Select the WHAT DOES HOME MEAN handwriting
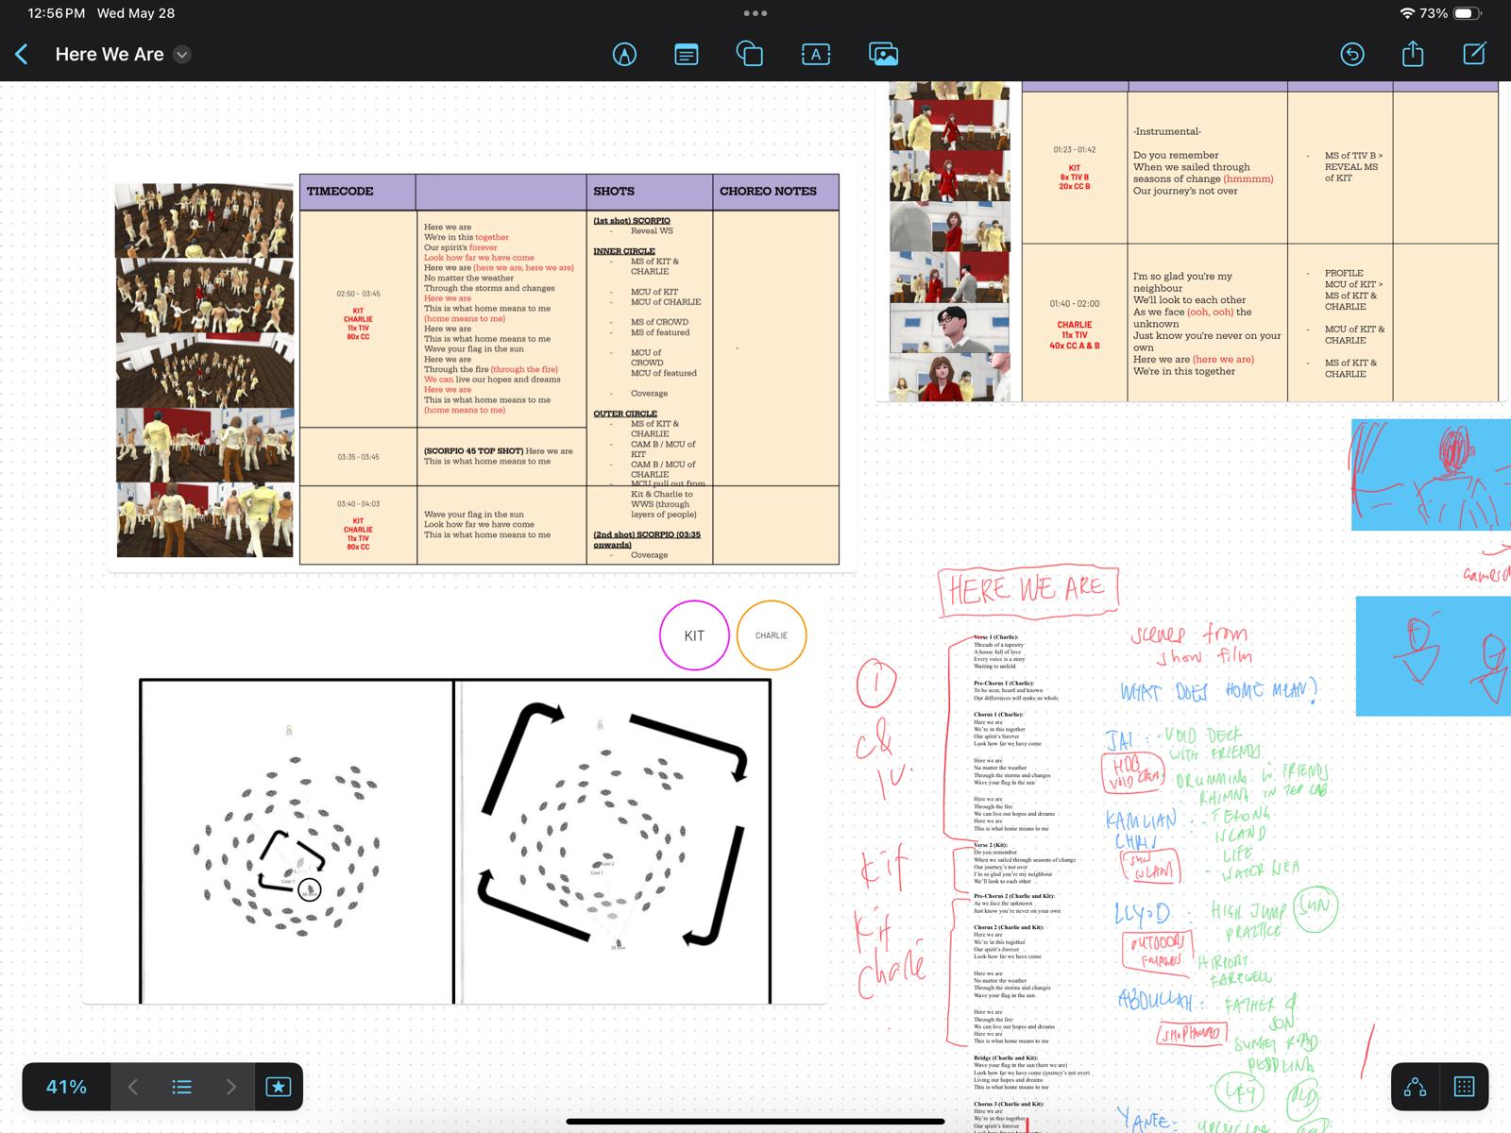This screenshot has height=1133, width=1511. pos(1218,691)
